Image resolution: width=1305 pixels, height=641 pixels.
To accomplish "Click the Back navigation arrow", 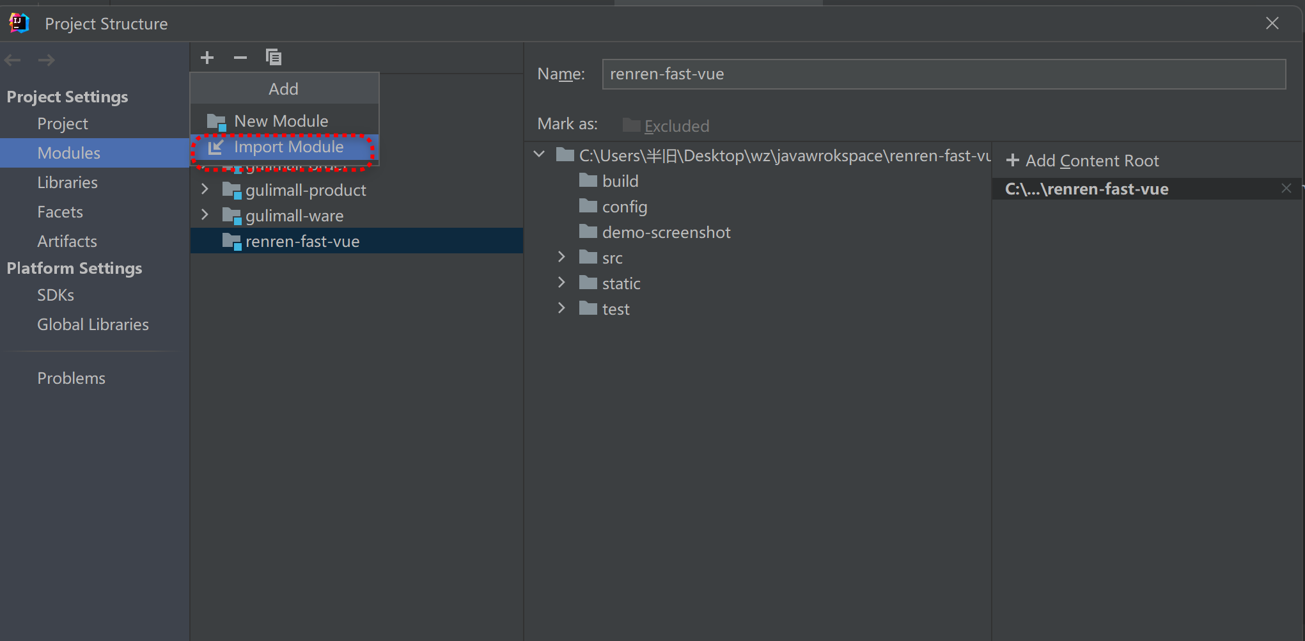I will click(13, 60).
